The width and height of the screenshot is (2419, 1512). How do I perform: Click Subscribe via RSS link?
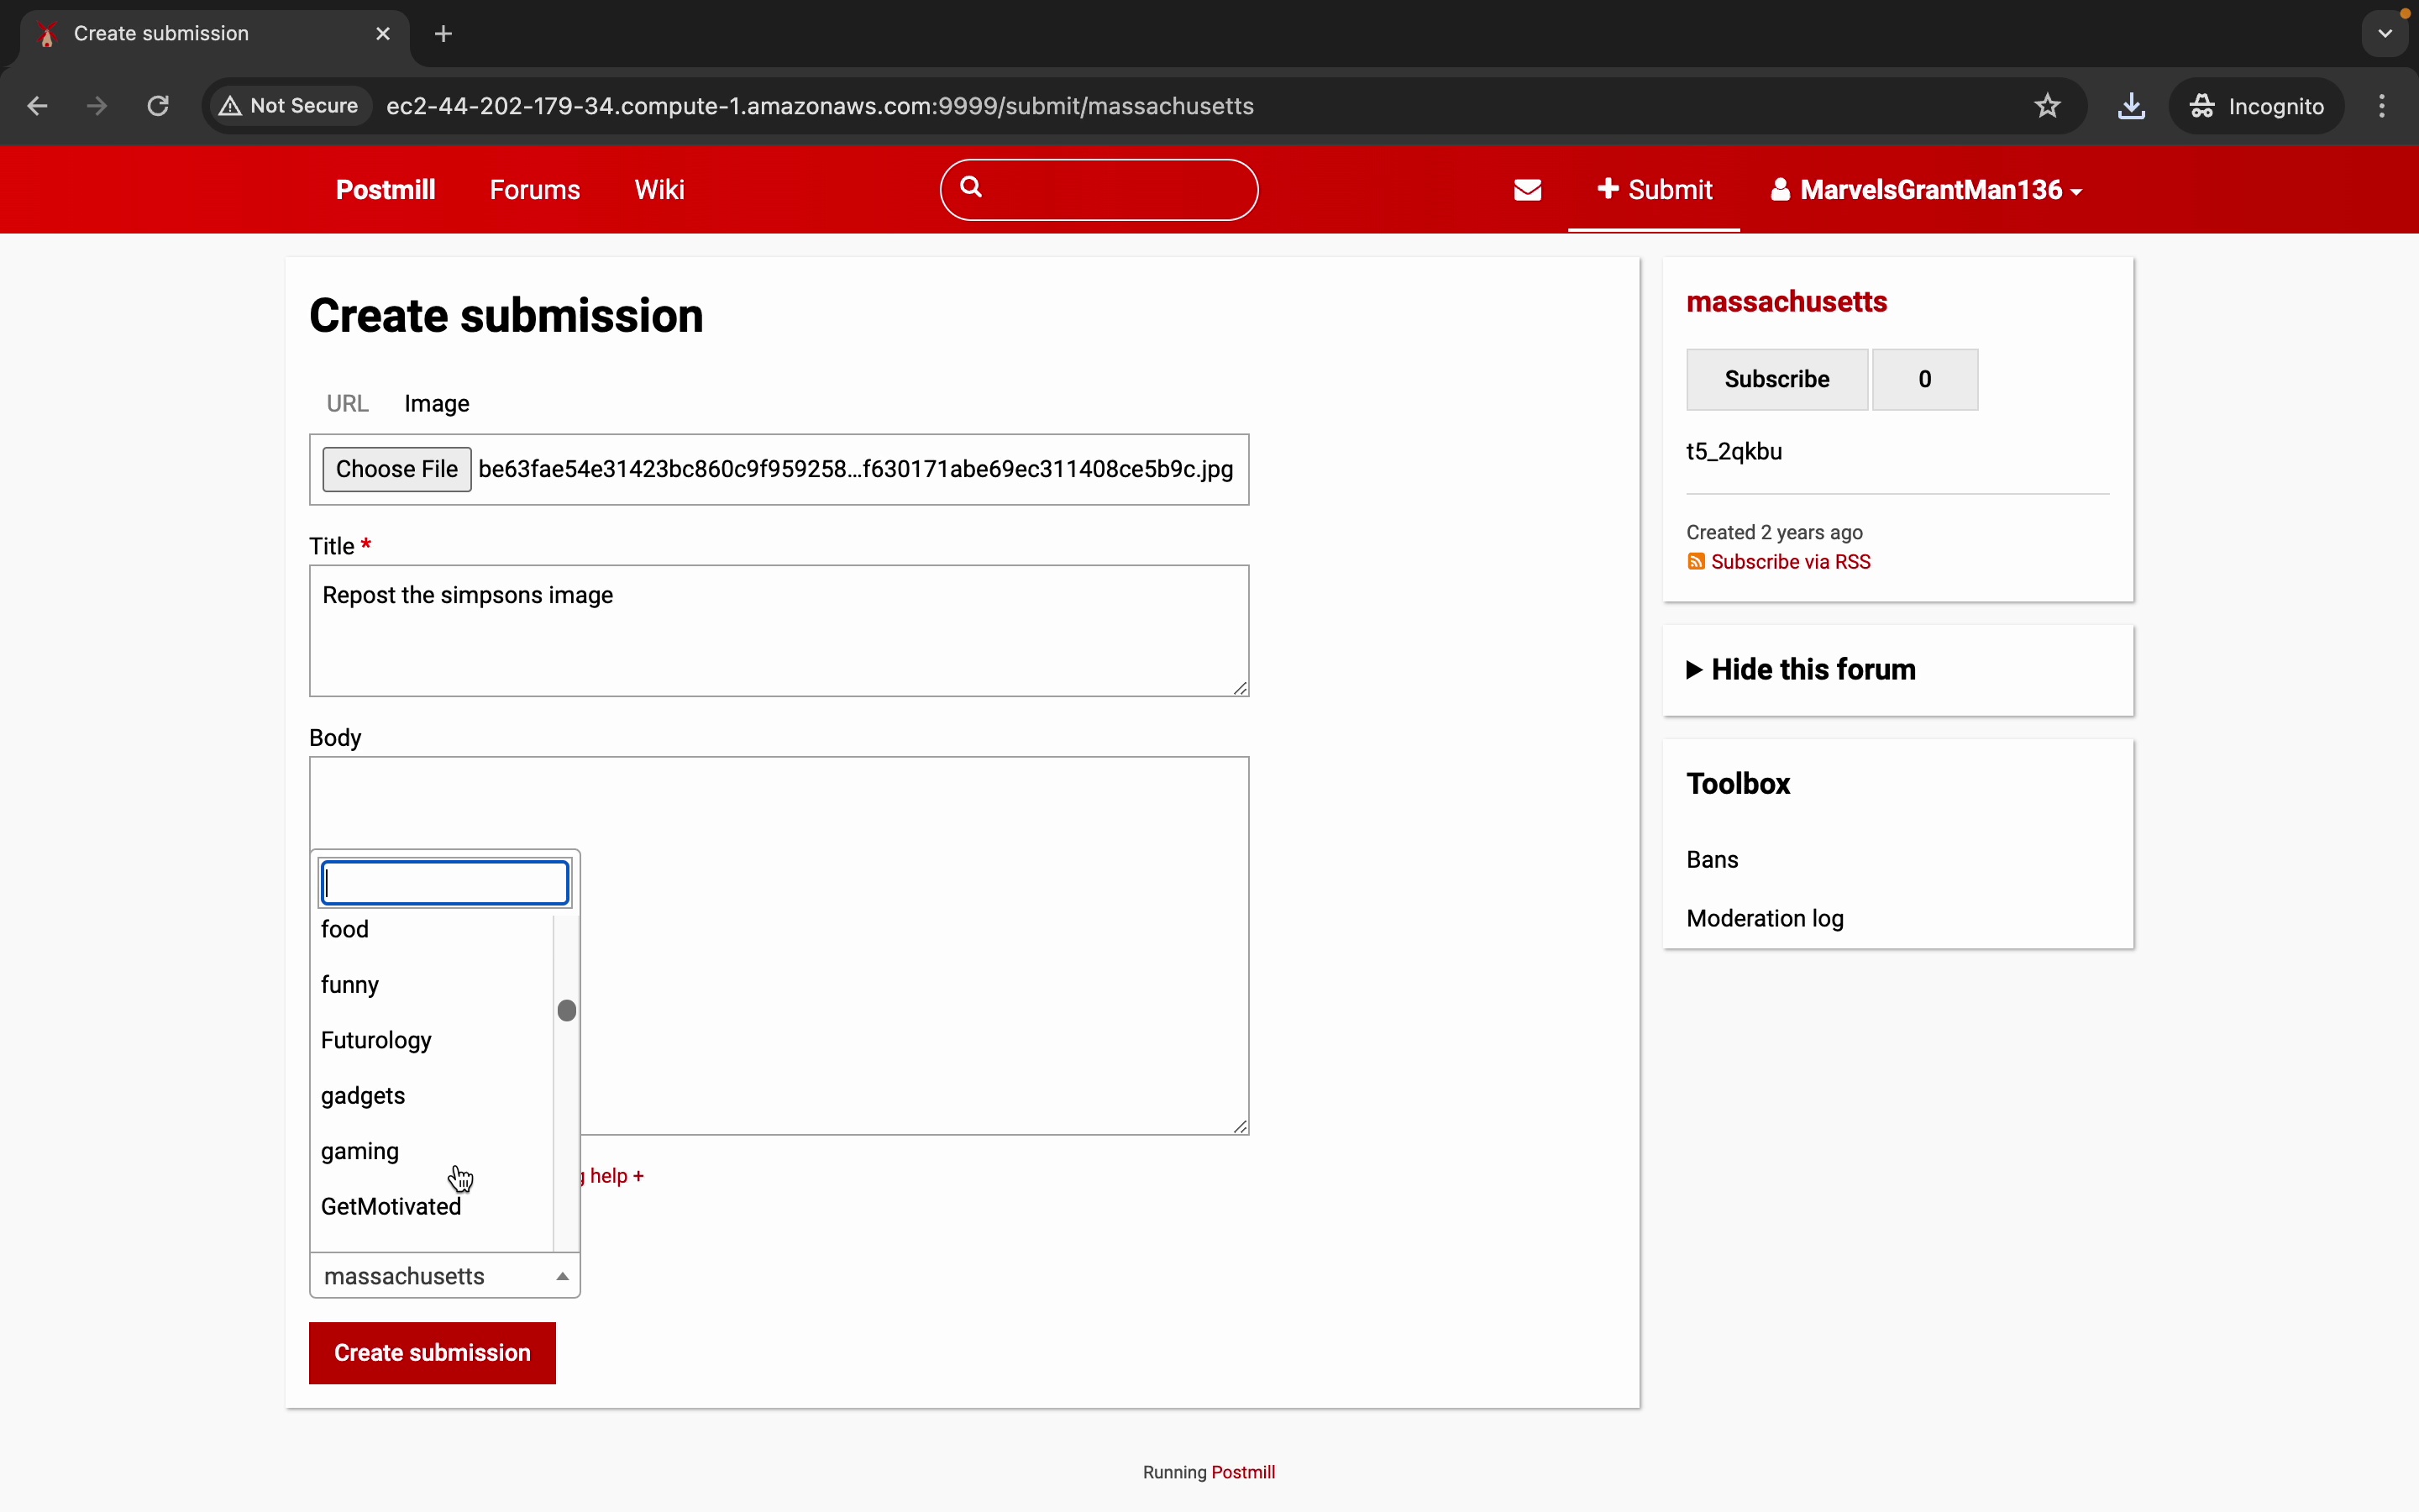click(x=1789, y=562)
